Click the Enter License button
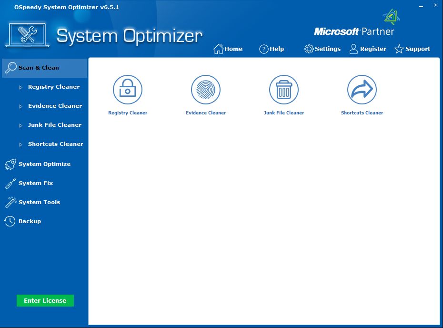The width and height of the screenshot is (443, 328). 45,300
